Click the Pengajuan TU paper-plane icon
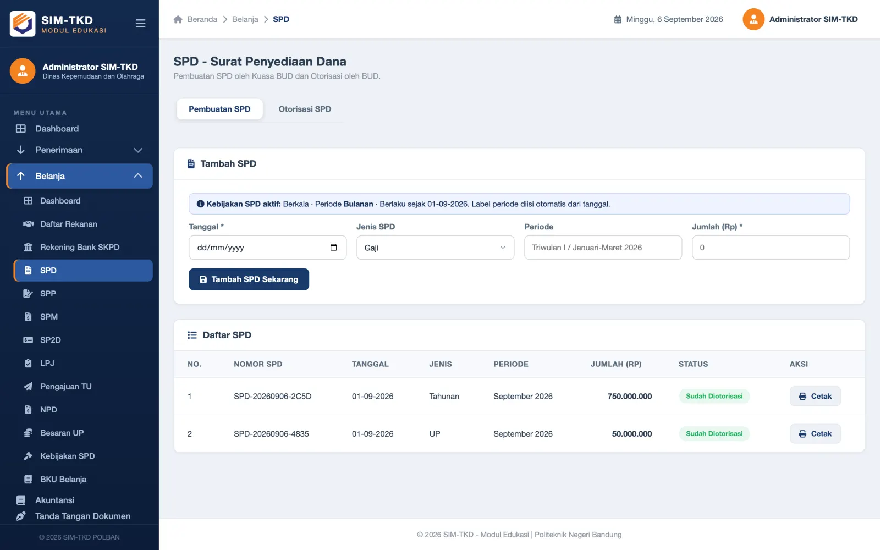This screenshot has width=880, height=550. (x=28, y=387)
